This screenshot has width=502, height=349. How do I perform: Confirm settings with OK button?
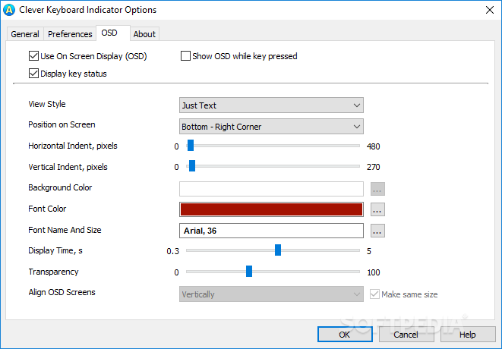click(x=345, y=335)
